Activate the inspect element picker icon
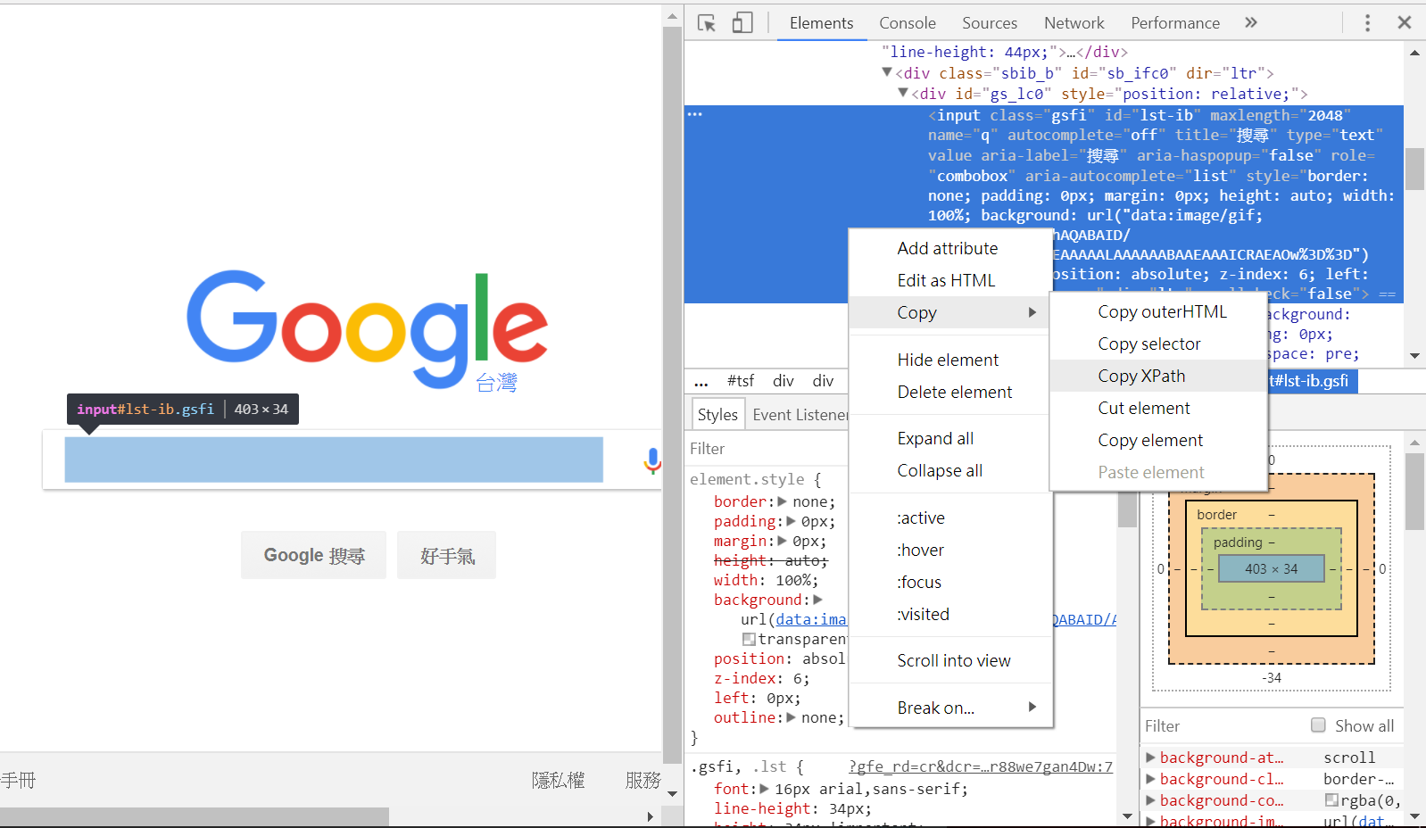This screenshot has width=1426, height=828. click(707, 23)
